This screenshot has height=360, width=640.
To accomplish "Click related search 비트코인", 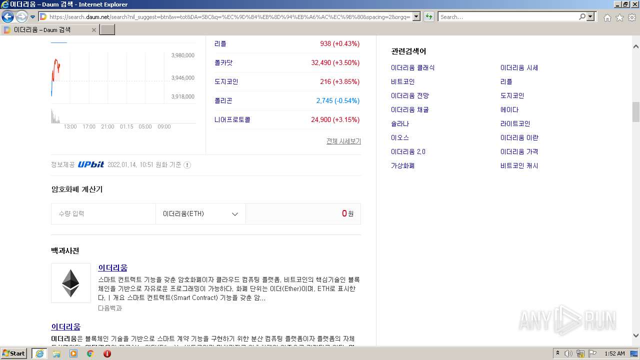I will (402, 81).
